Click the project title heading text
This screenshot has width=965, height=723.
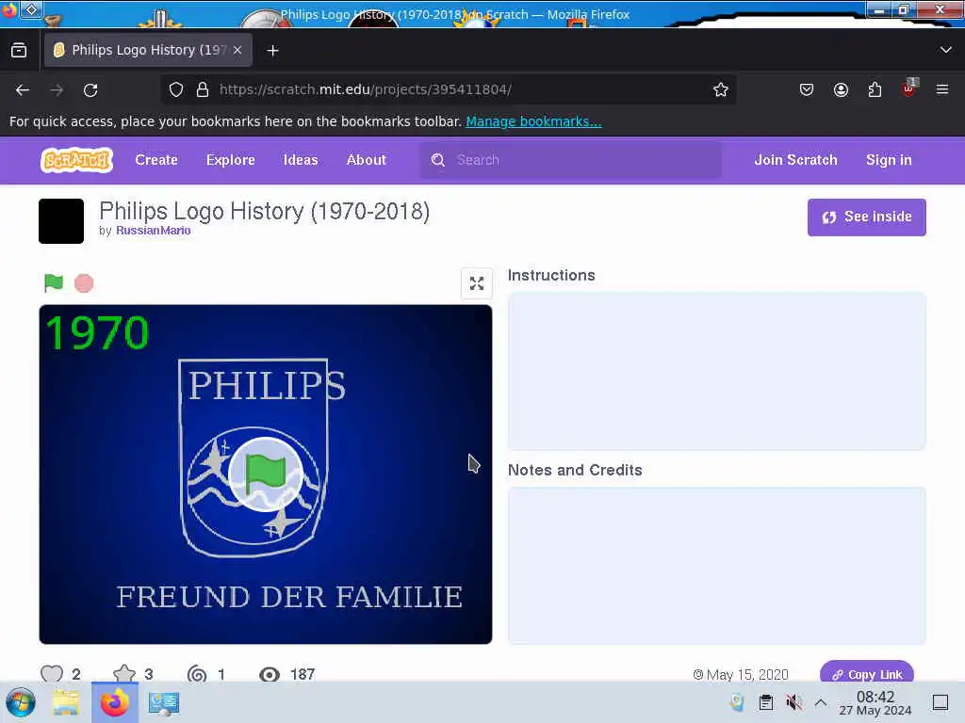265,211
